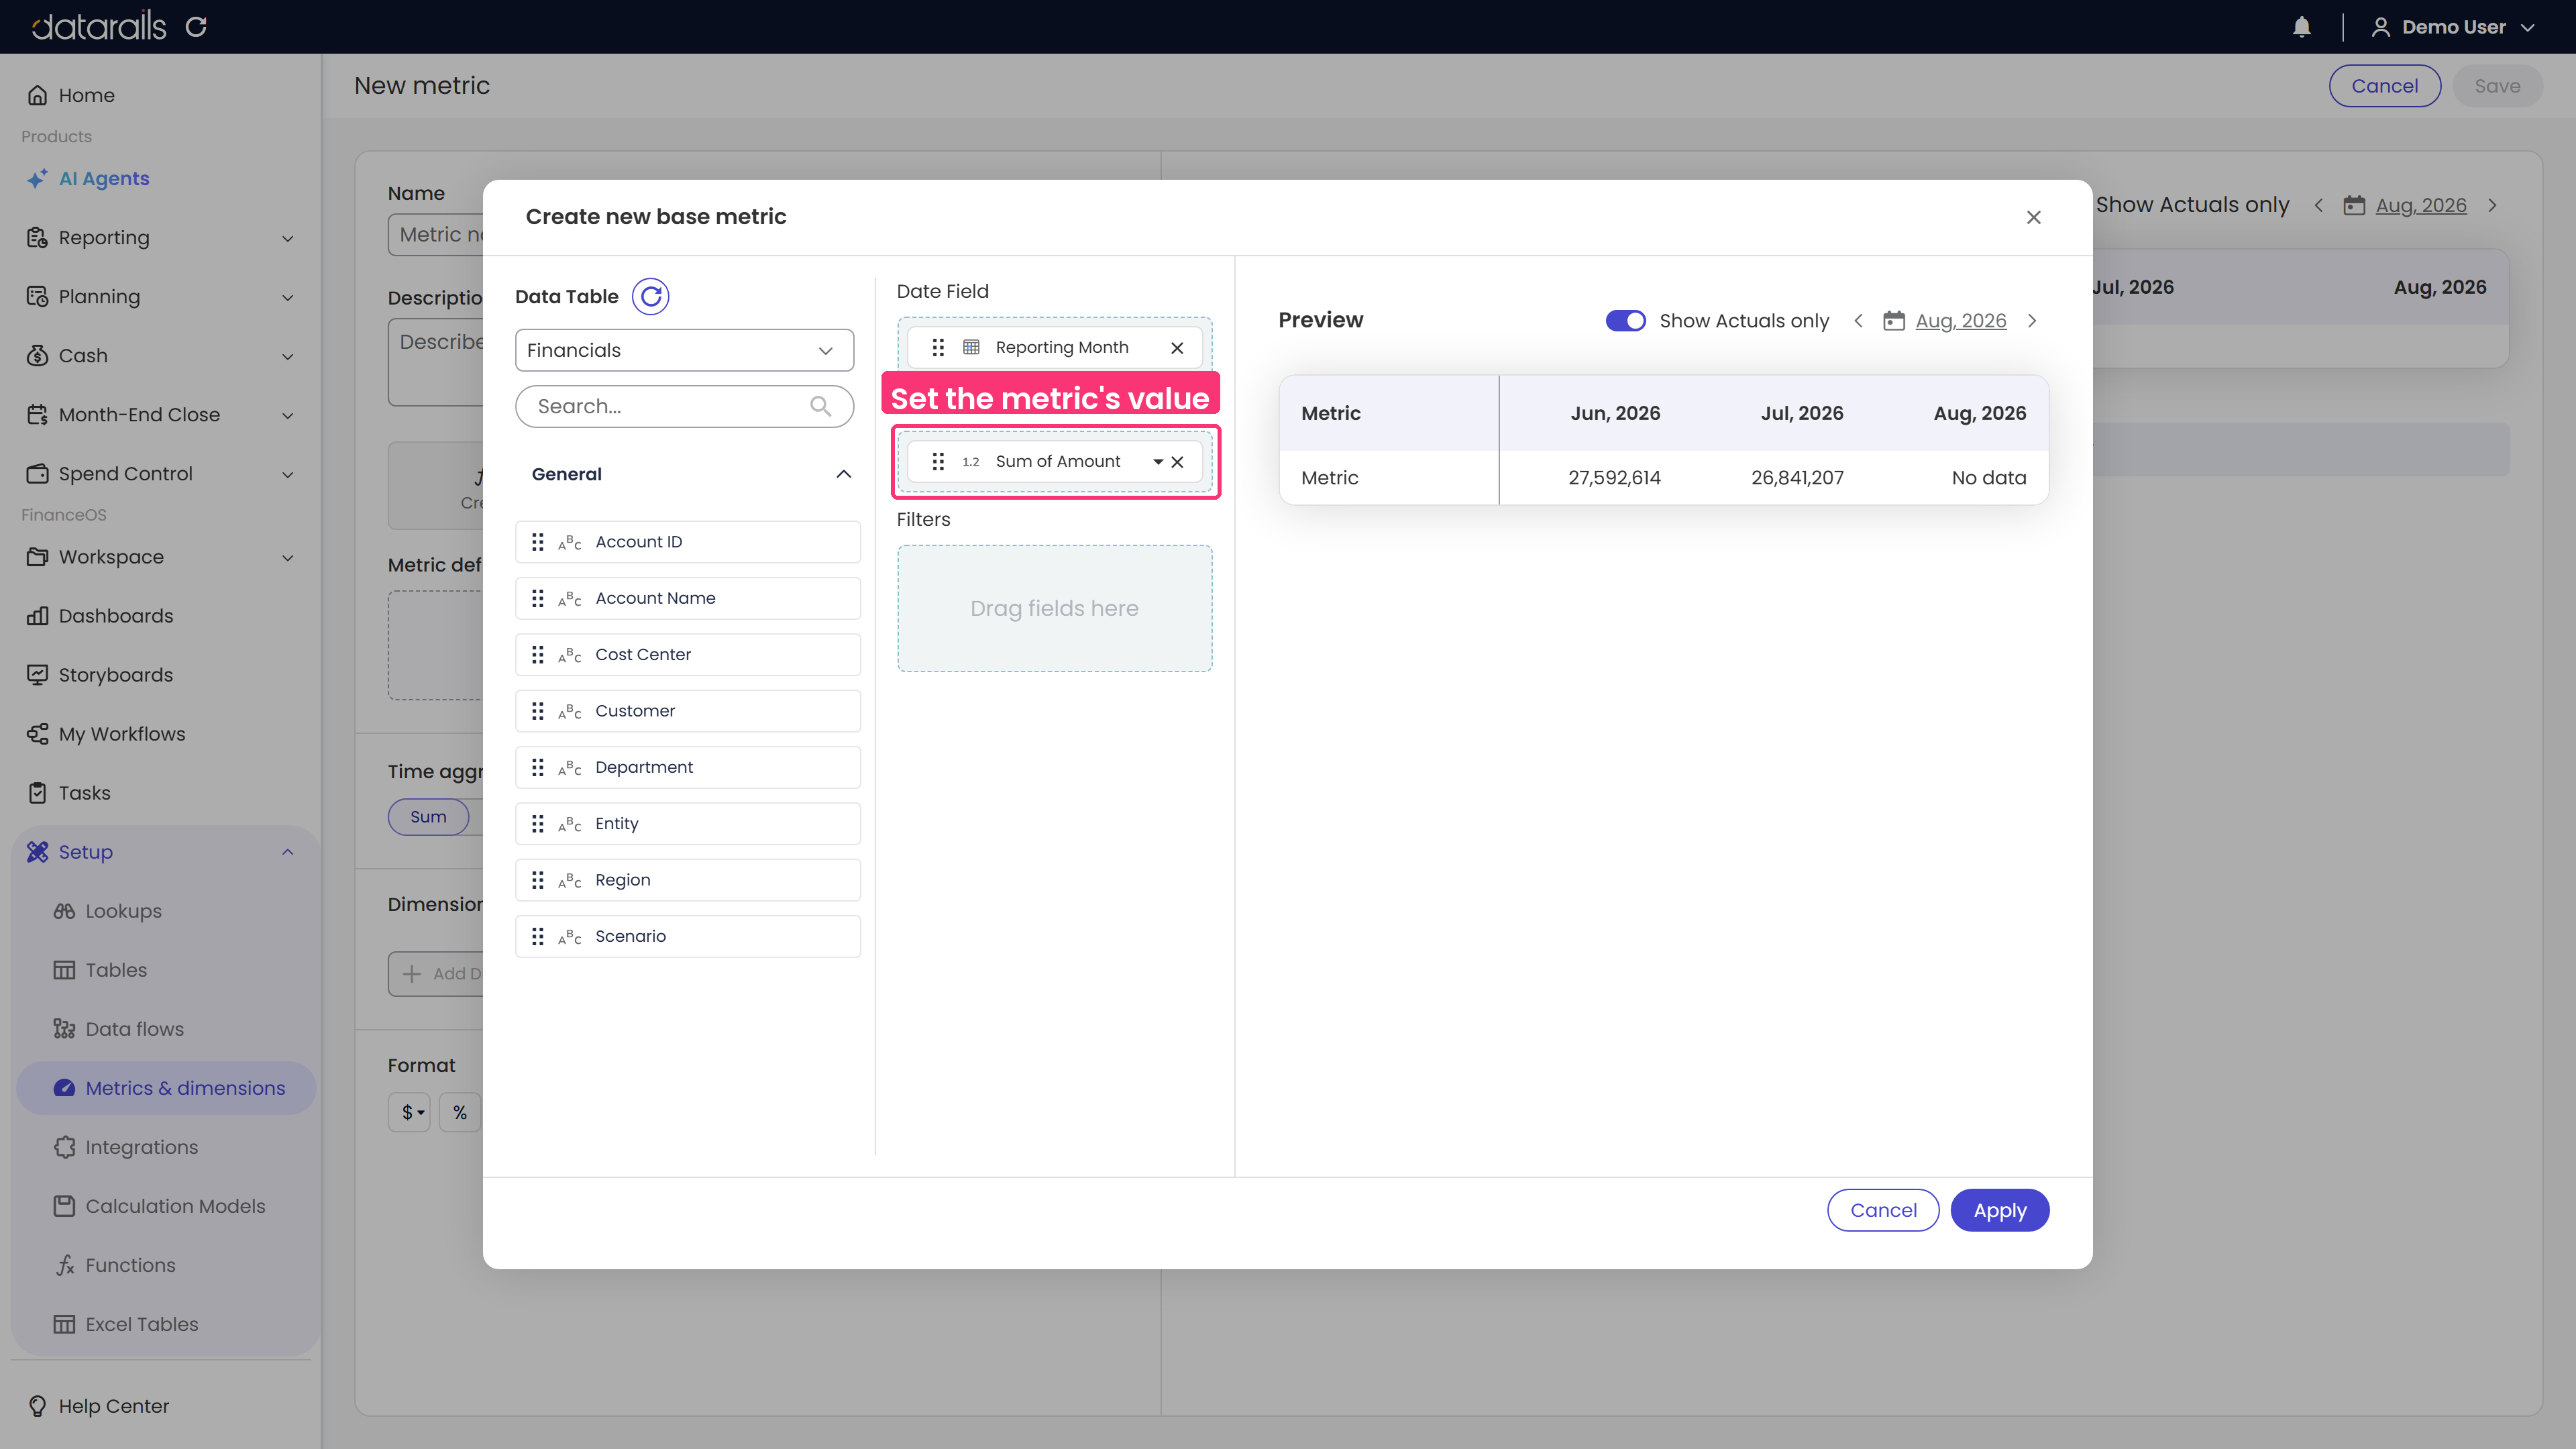2576x1449 pixels.
Task: Click the refresh Data Table icon
Action: coord(650,296)
